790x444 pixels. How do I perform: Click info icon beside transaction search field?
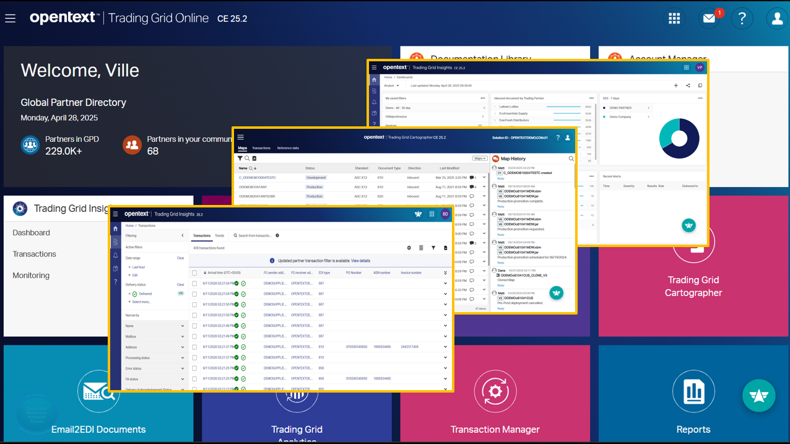[x=277, y=236]
